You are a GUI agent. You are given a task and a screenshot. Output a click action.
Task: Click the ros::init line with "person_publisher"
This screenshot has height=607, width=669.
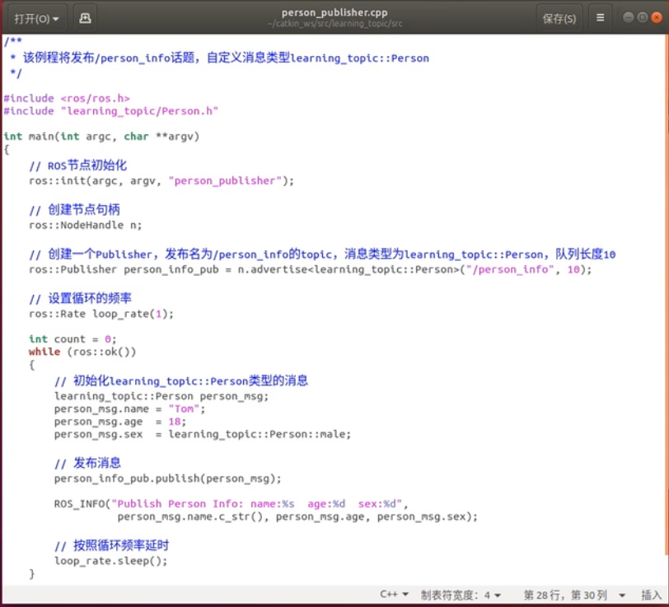pyautogui.click(x=161, y=181)
